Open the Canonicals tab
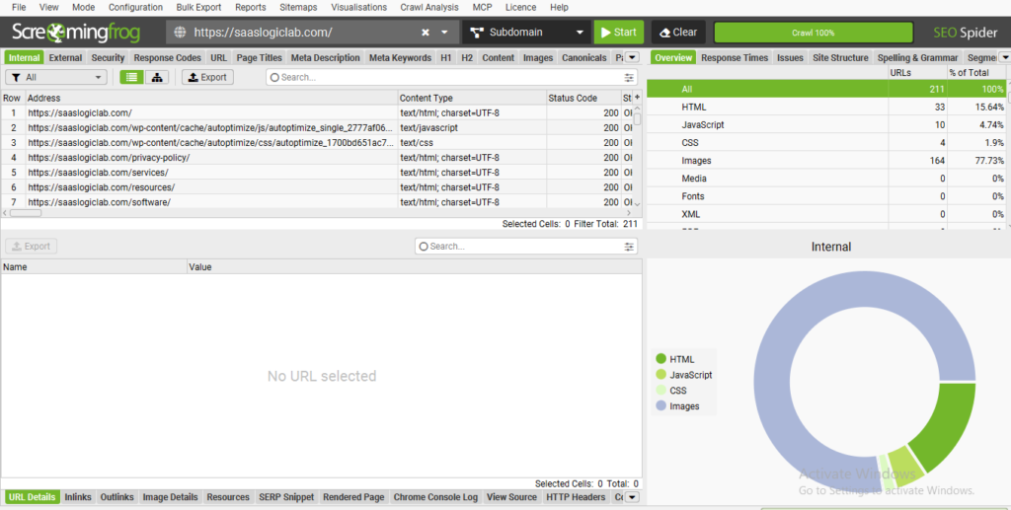This screenshot has height=510, width=1011. [x=583, y=57]
